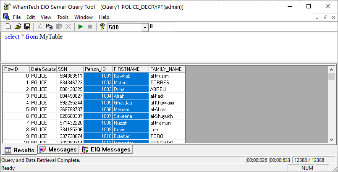Click the field showing 0

162,26
